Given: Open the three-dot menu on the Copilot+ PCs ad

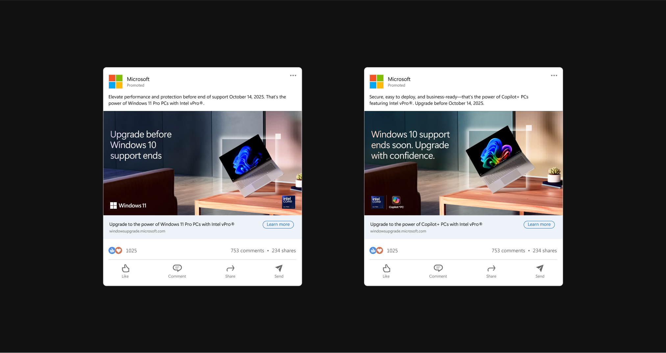Looking at the screenshot, I should click(554, 75).
